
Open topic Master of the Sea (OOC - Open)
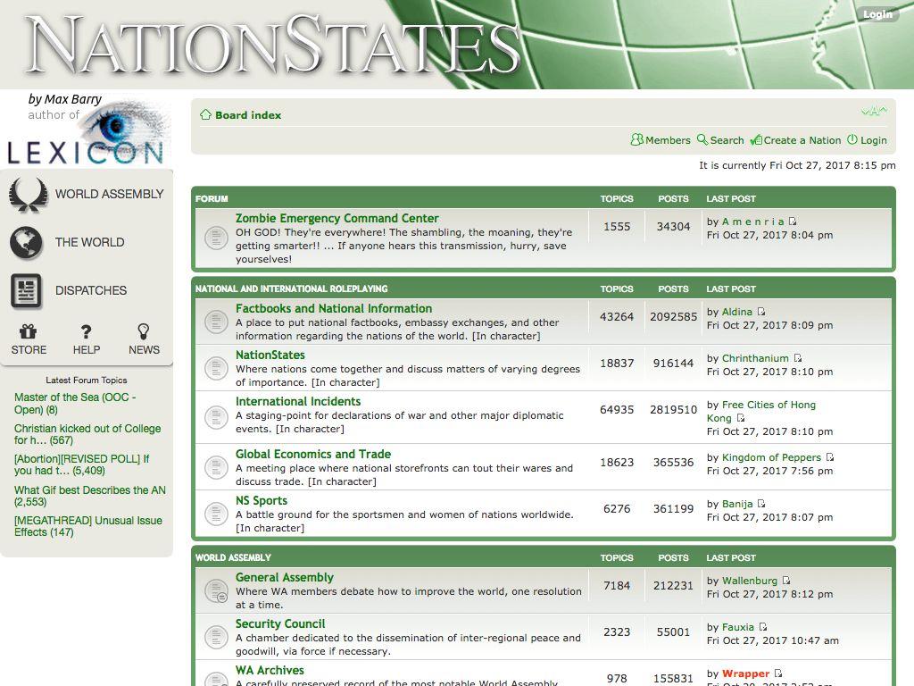click(75, 404)
